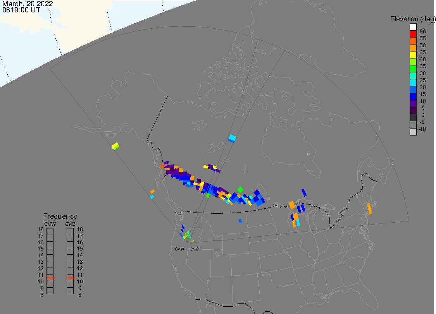
Task: Pick the bright green elevation legend swatch
Action: point(413,69)
